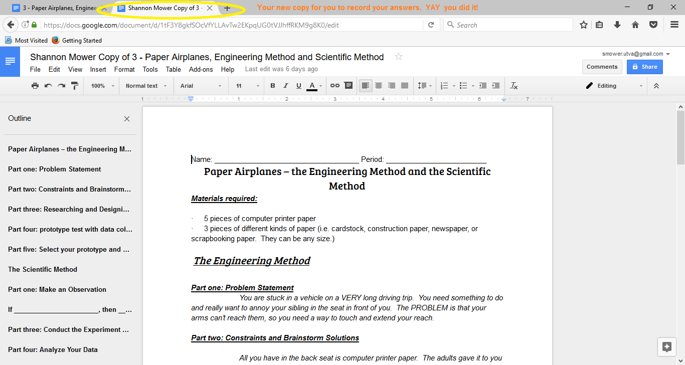This screenshot has height=365, width=685.
Task: Toggle italic formatting
Action: pyautogui.click(x=285, y=86)
